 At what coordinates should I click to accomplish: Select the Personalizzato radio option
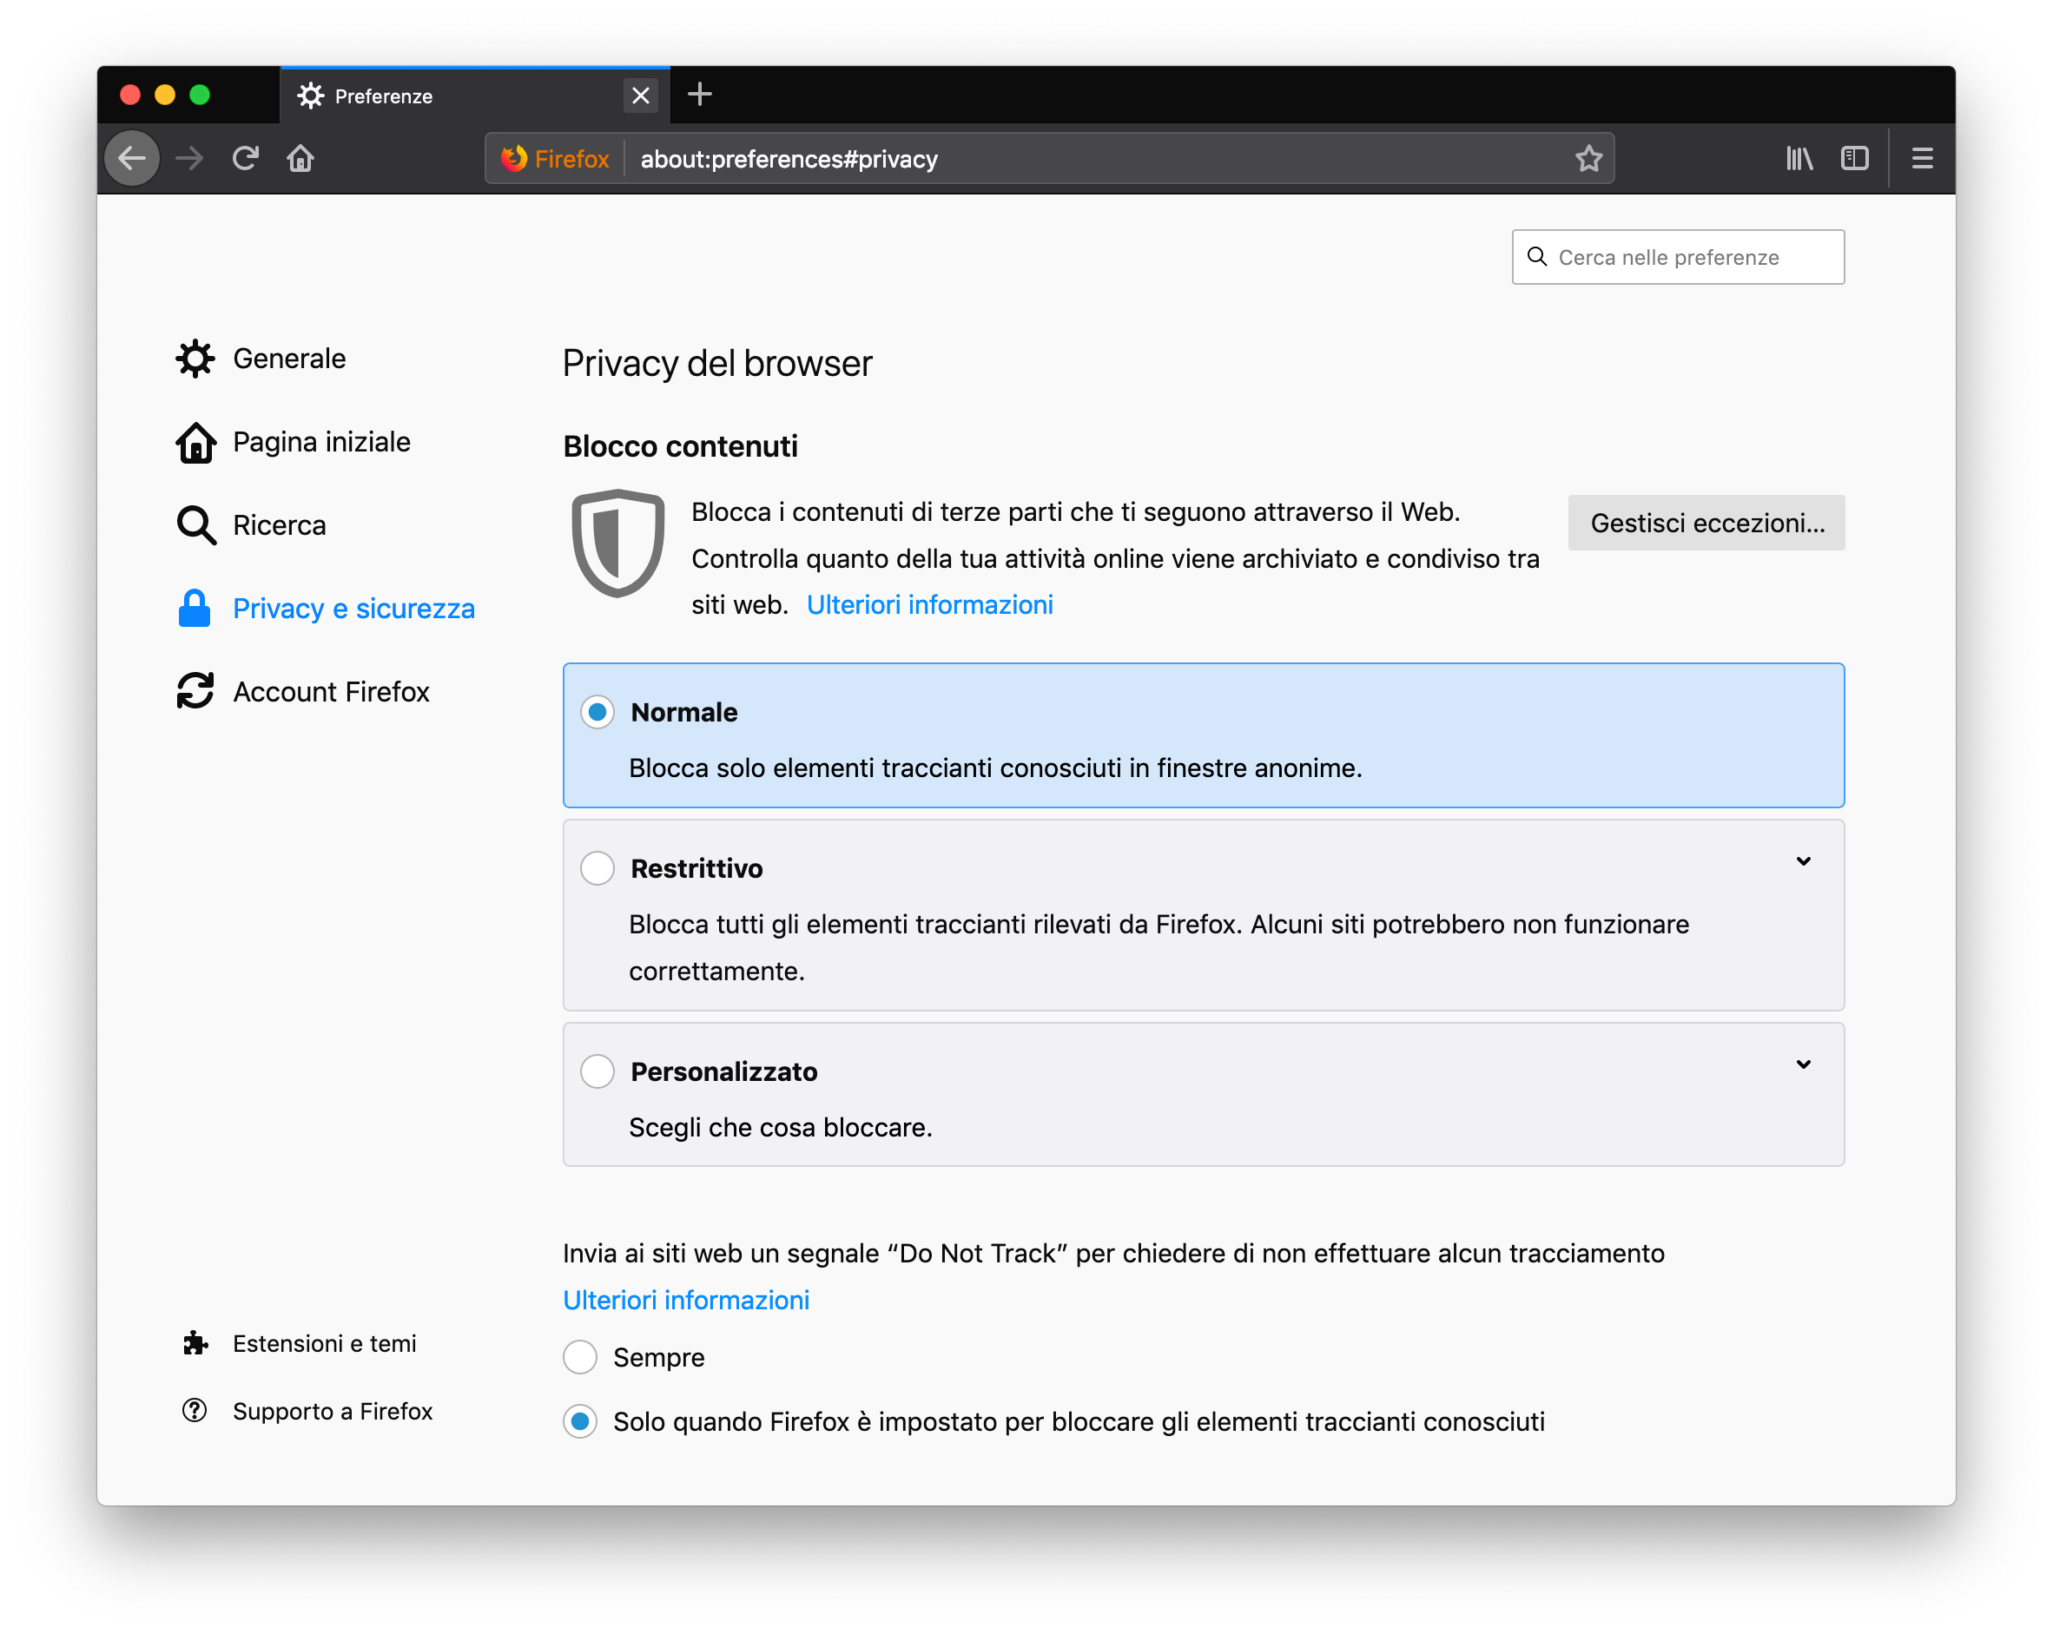tap(597, 1071)
